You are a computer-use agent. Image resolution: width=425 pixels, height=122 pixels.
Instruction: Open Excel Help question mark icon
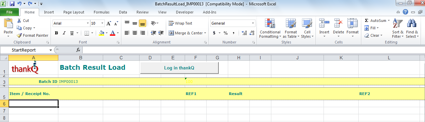click(405, 12)
